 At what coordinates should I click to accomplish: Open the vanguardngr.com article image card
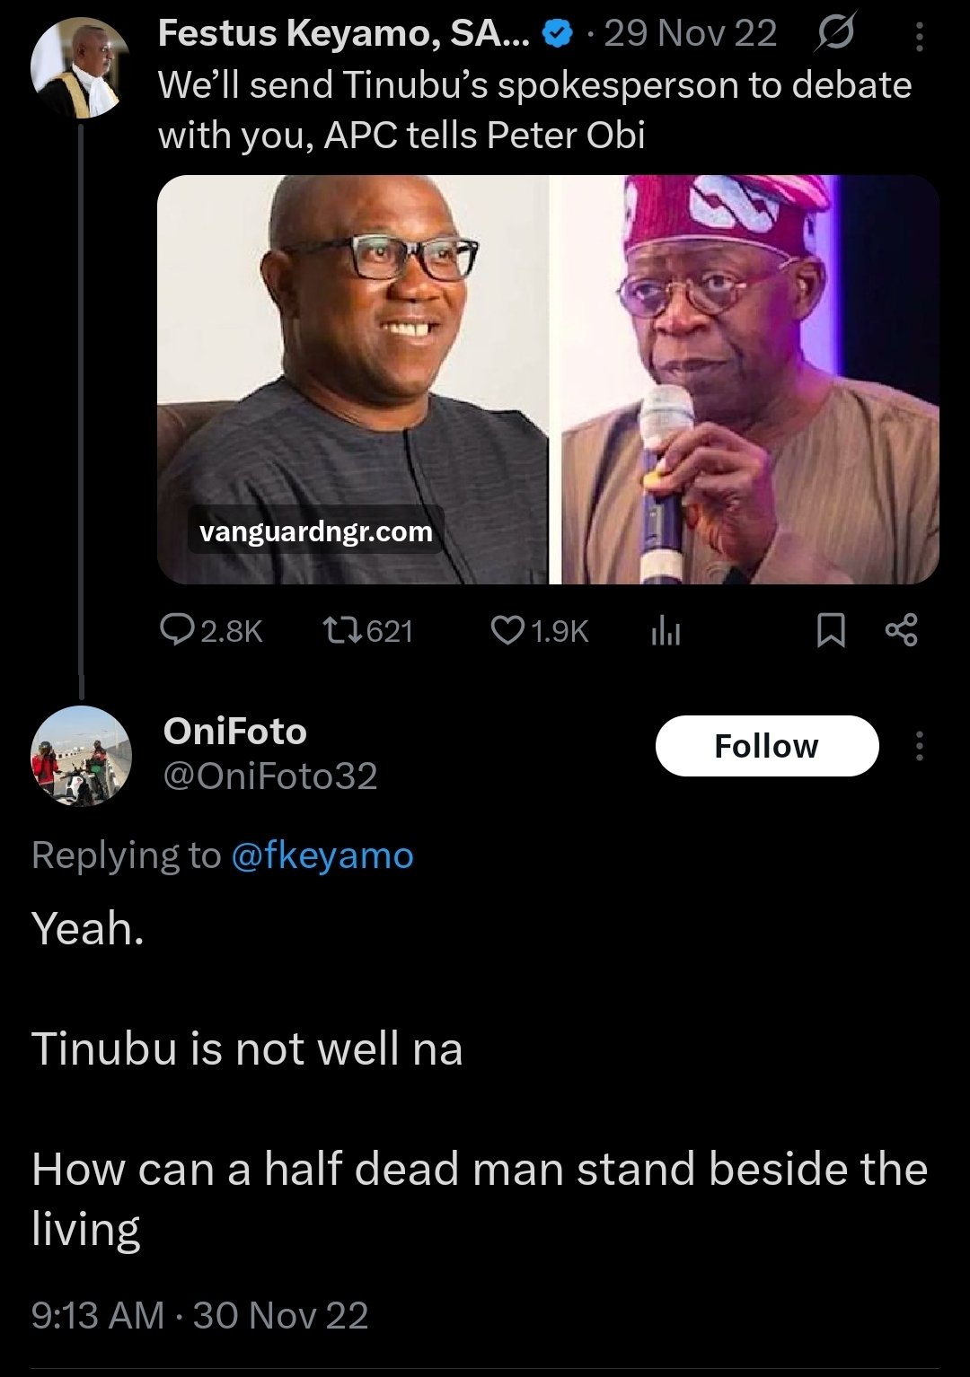tap(548, 379)
